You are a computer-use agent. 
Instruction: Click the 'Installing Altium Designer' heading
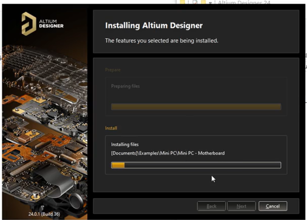(x=154, y=25)
